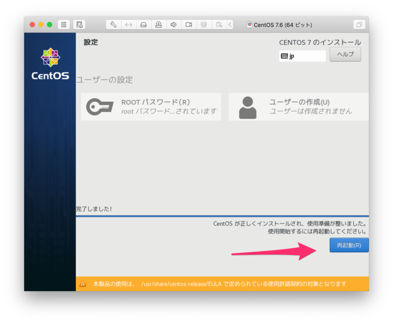Viewport: 393px width, 323px height.
Task: Open ユーザーの作成(U) settings
Action: pyautogui.click(x=299, y=107)
